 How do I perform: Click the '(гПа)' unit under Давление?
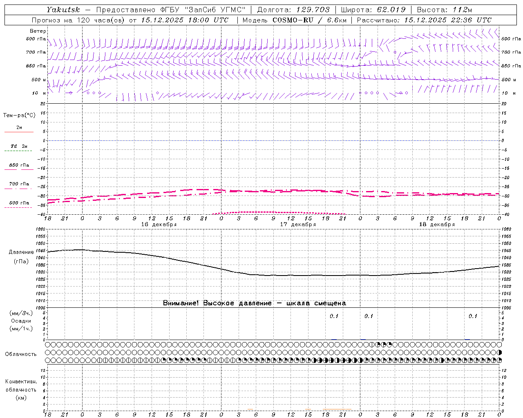click(x=21, y=262)
